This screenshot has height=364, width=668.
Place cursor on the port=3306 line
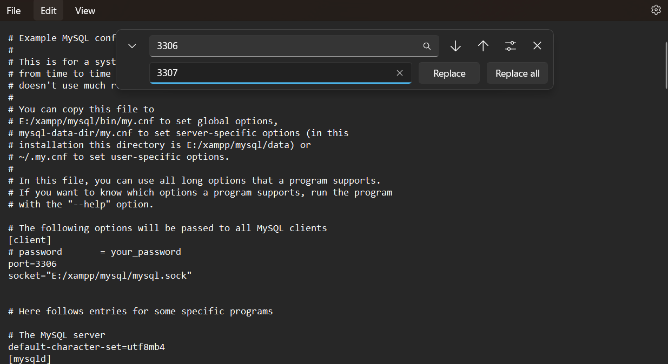(32, 264)
